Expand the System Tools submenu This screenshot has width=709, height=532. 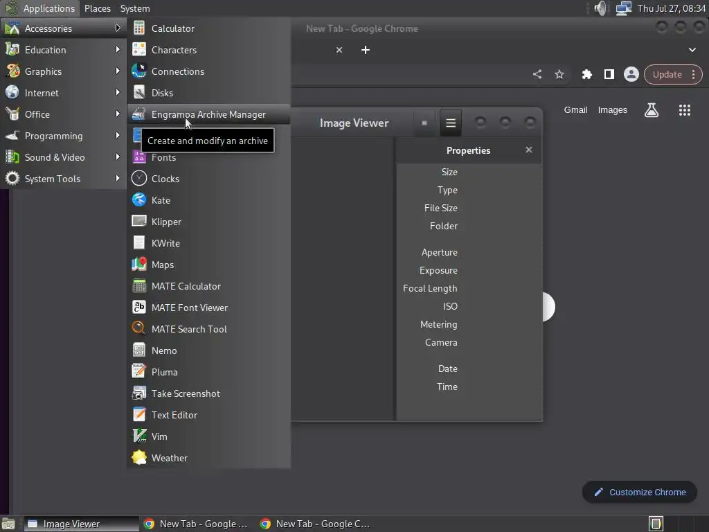tap(63, 179)
